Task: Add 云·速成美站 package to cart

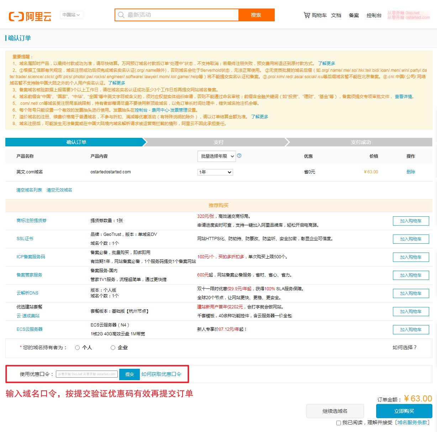Action: (x=411, y=312)
